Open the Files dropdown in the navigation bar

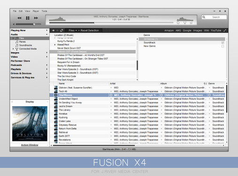coord(73,30)
